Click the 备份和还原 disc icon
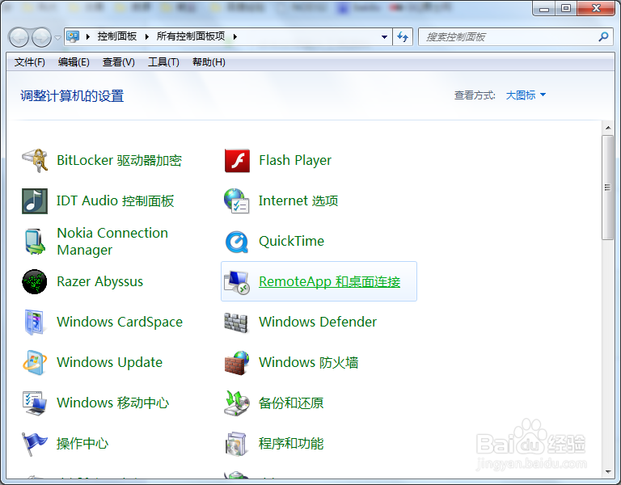This screenshot has height=485, width=621. tap(236, 403)
